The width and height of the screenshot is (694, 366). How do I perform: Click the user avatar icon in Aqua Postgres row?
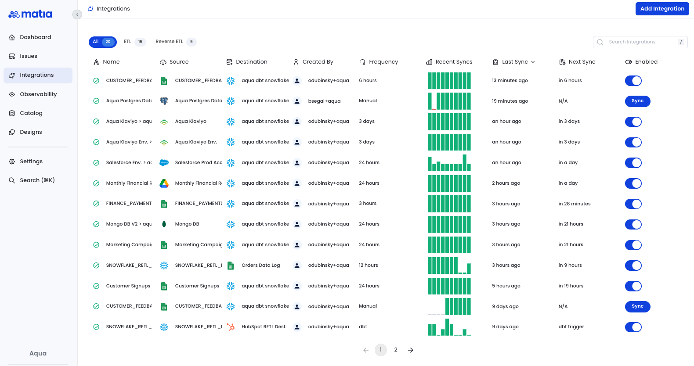tap(297, 101)
